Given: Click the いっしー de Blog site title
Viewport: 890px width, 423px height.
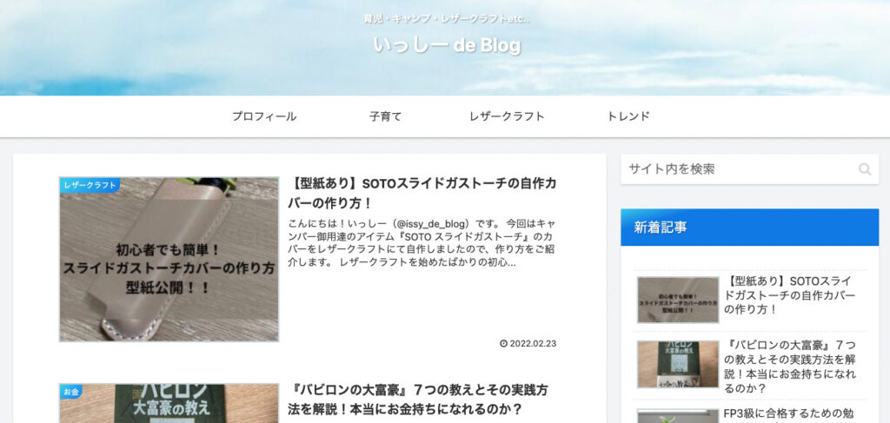Looking at the screenshot, I should tap(447, 45).
